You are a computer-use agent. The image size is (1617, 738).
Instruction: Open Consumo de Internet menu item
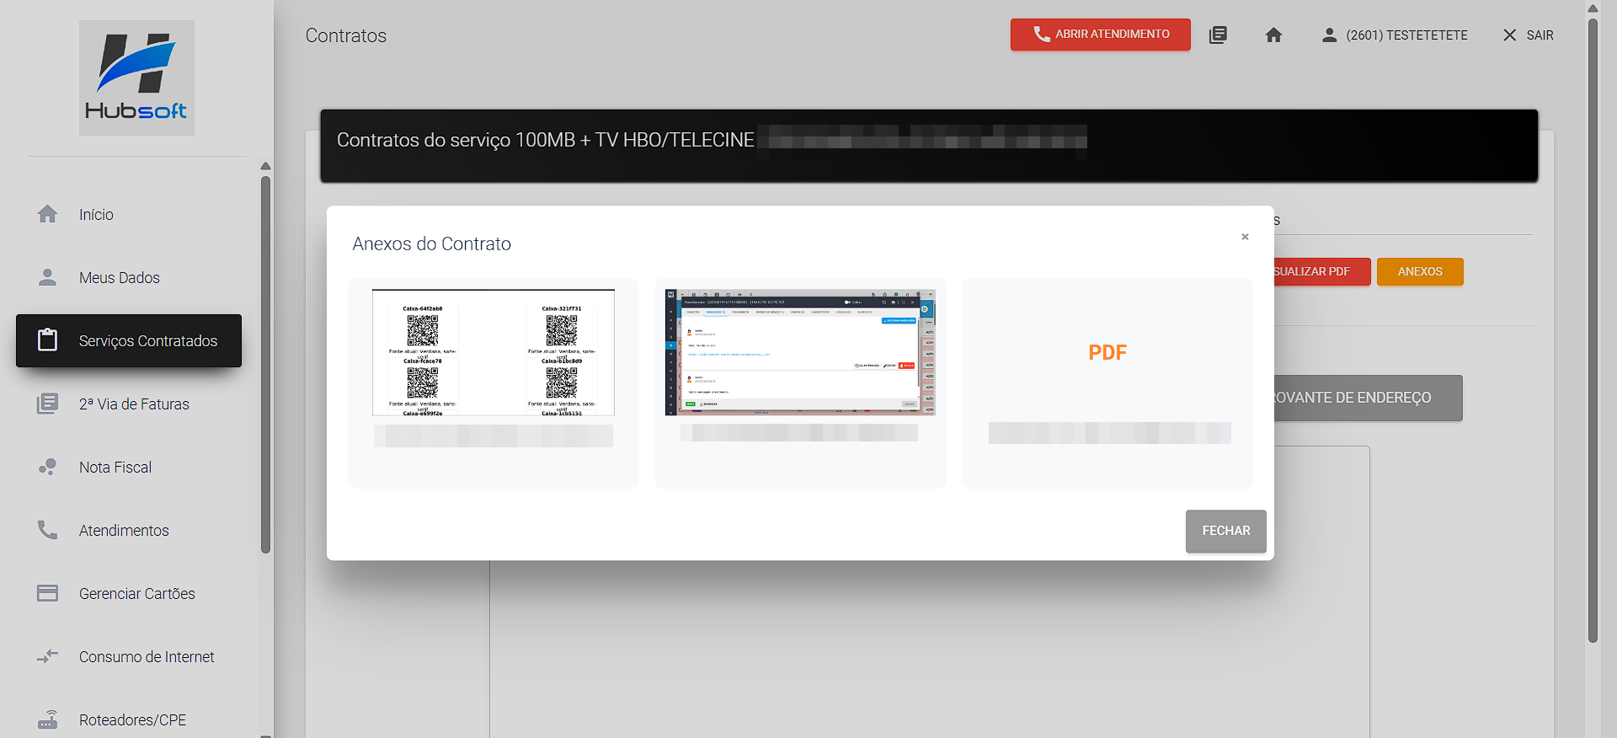pos(129,656)
